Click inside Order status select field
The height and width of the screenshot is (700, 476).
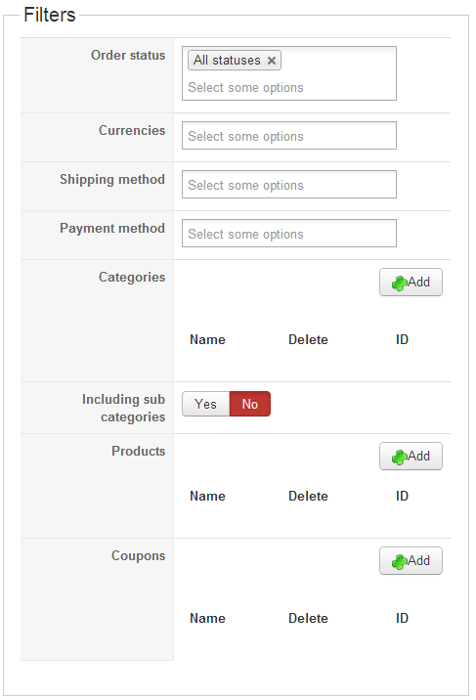coord(289,88)
